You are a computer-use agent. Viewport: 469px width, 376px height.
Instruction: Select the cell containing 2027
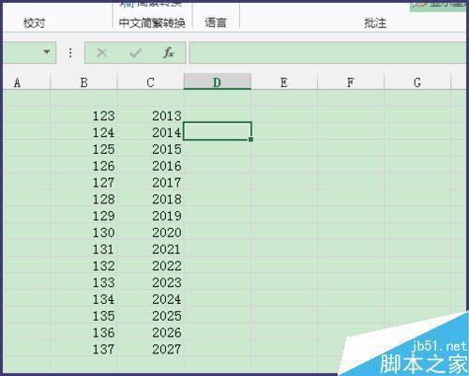point(150,349)
